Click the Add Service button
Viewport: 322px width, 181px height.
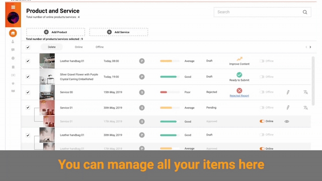[119, 32]
